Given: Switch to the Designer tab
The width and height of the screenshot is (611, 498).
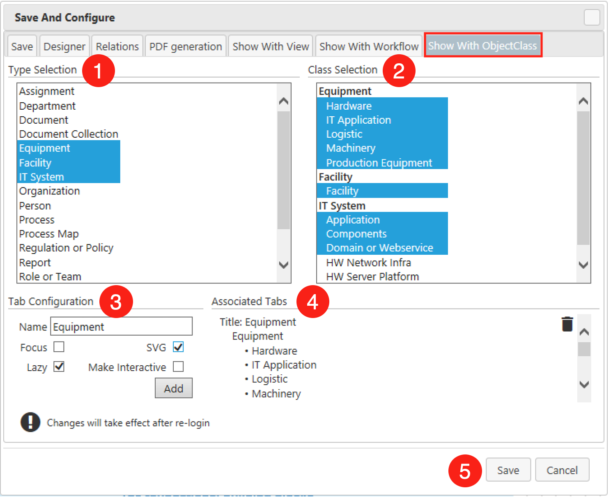Looking at the screenshot, I should click(x=64, y=46).
